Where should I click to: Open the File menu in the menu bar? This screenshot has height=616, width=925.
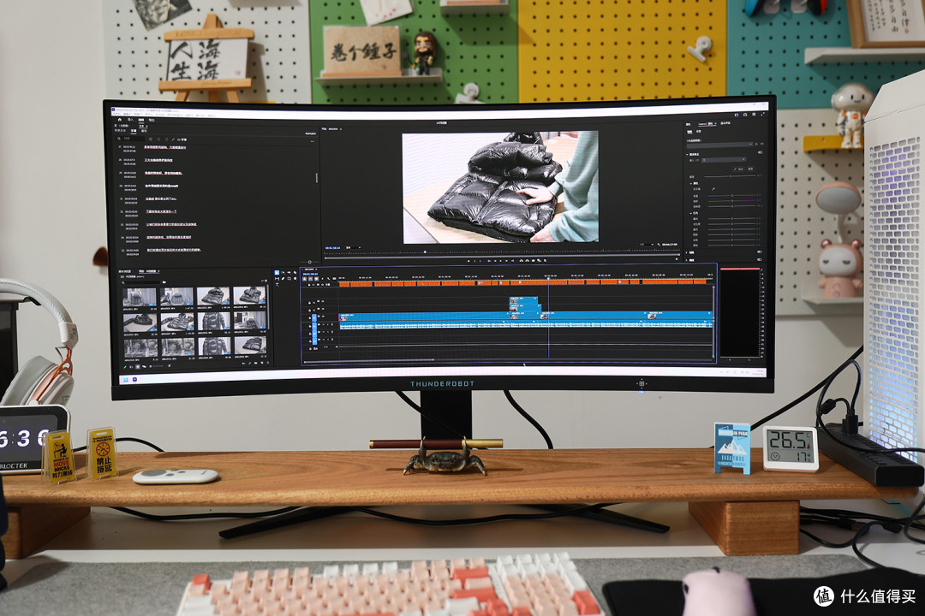[116, 114]
